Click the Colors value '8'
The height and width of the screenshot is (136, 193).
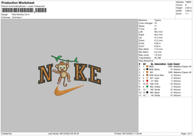186,5
